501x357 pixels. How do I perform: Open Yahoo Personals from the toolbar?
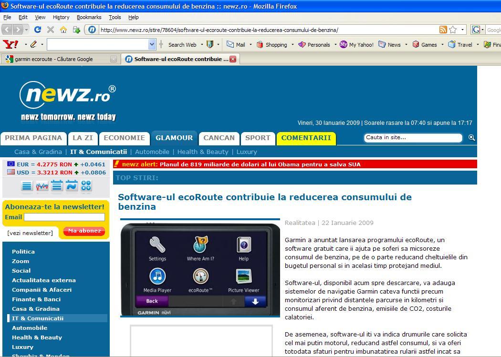(x=314, y=45)
